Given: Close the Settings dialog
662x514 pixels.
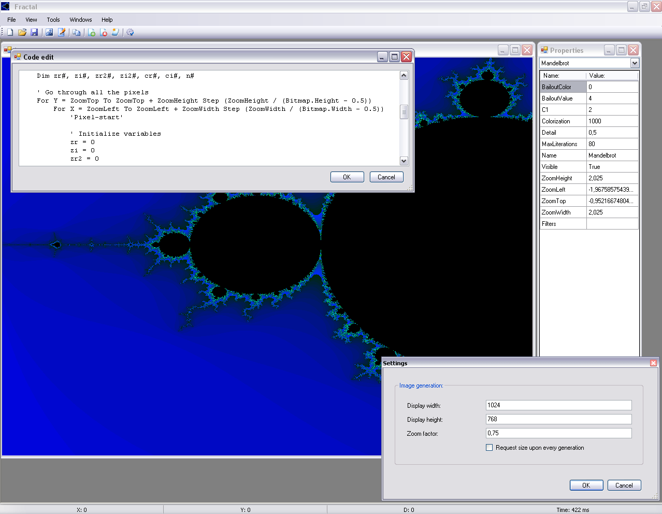Looking at the screenshot, I should click(x=653, y=363).
